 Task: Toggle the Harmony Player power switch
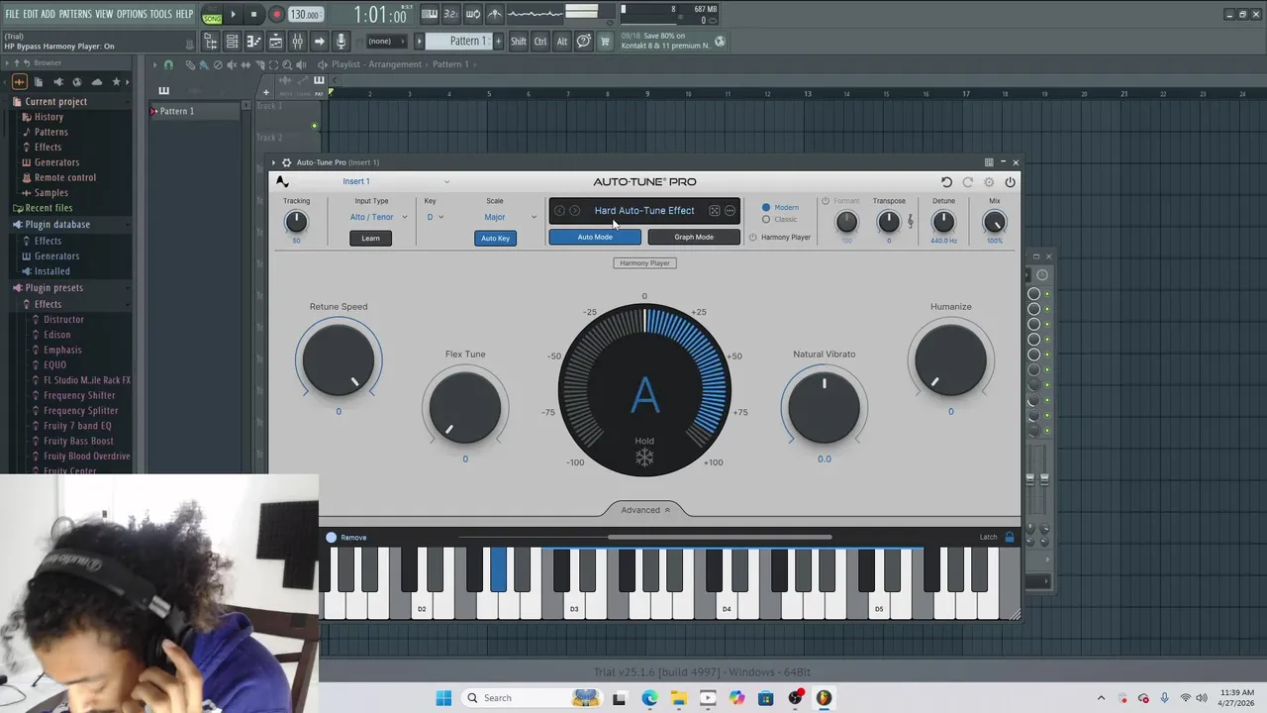752,238
